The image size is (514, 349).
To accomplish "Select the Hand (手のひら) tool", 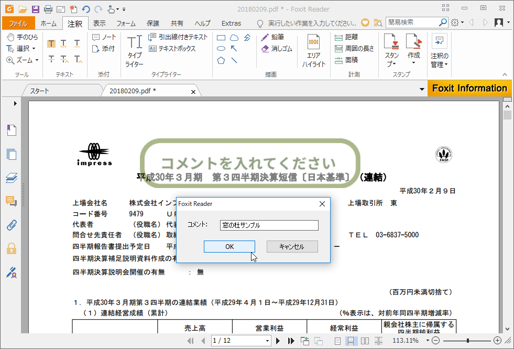I will (23, 37).
